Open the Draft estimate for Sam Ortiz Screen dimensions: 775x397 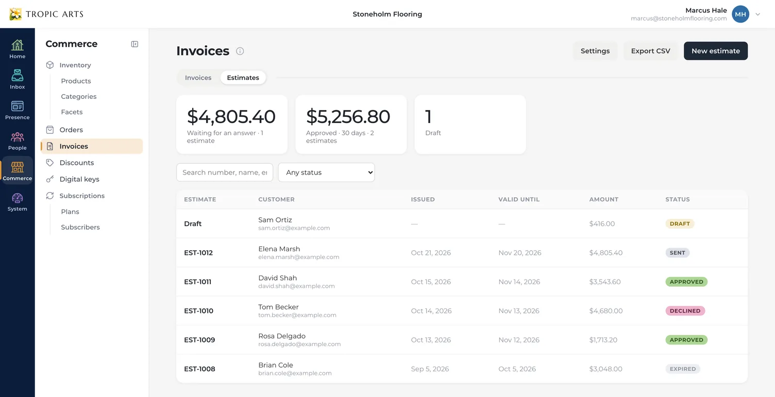click(462, 223)
